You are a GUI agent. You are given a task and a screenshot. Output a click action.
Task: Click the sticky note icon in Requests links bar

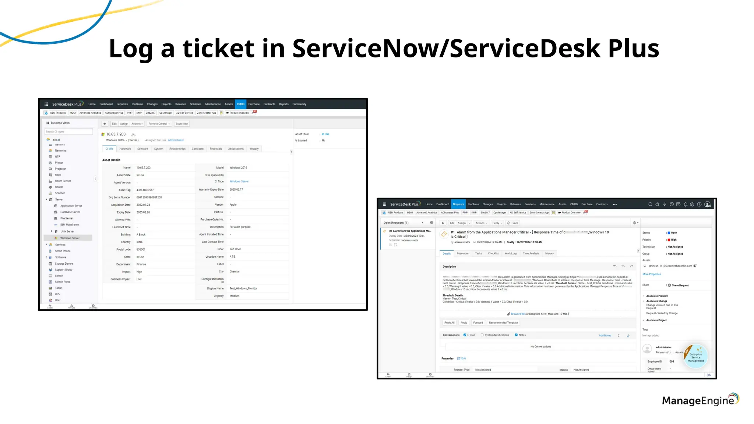tap(553, 212)
